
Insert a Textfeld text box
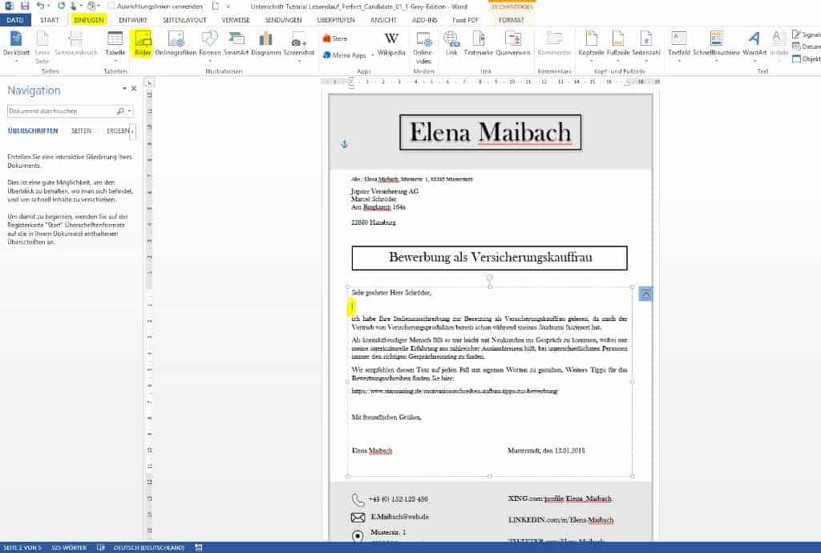coord(679,44)
